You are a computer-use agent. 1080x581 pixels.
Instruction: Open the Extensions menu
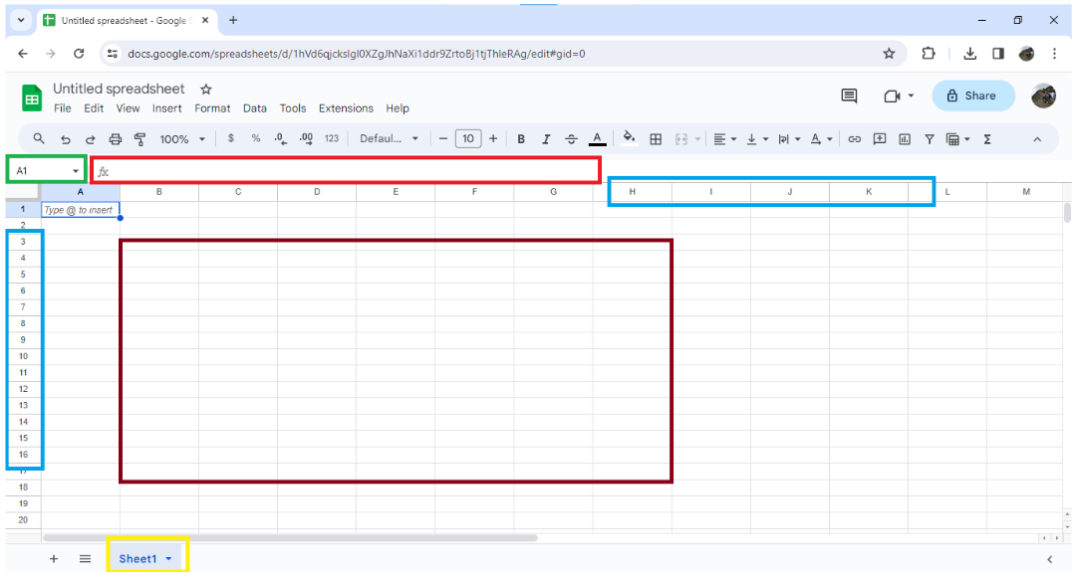click(346, 108)
